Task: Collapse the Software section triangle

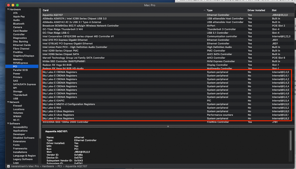Action: 8,124
